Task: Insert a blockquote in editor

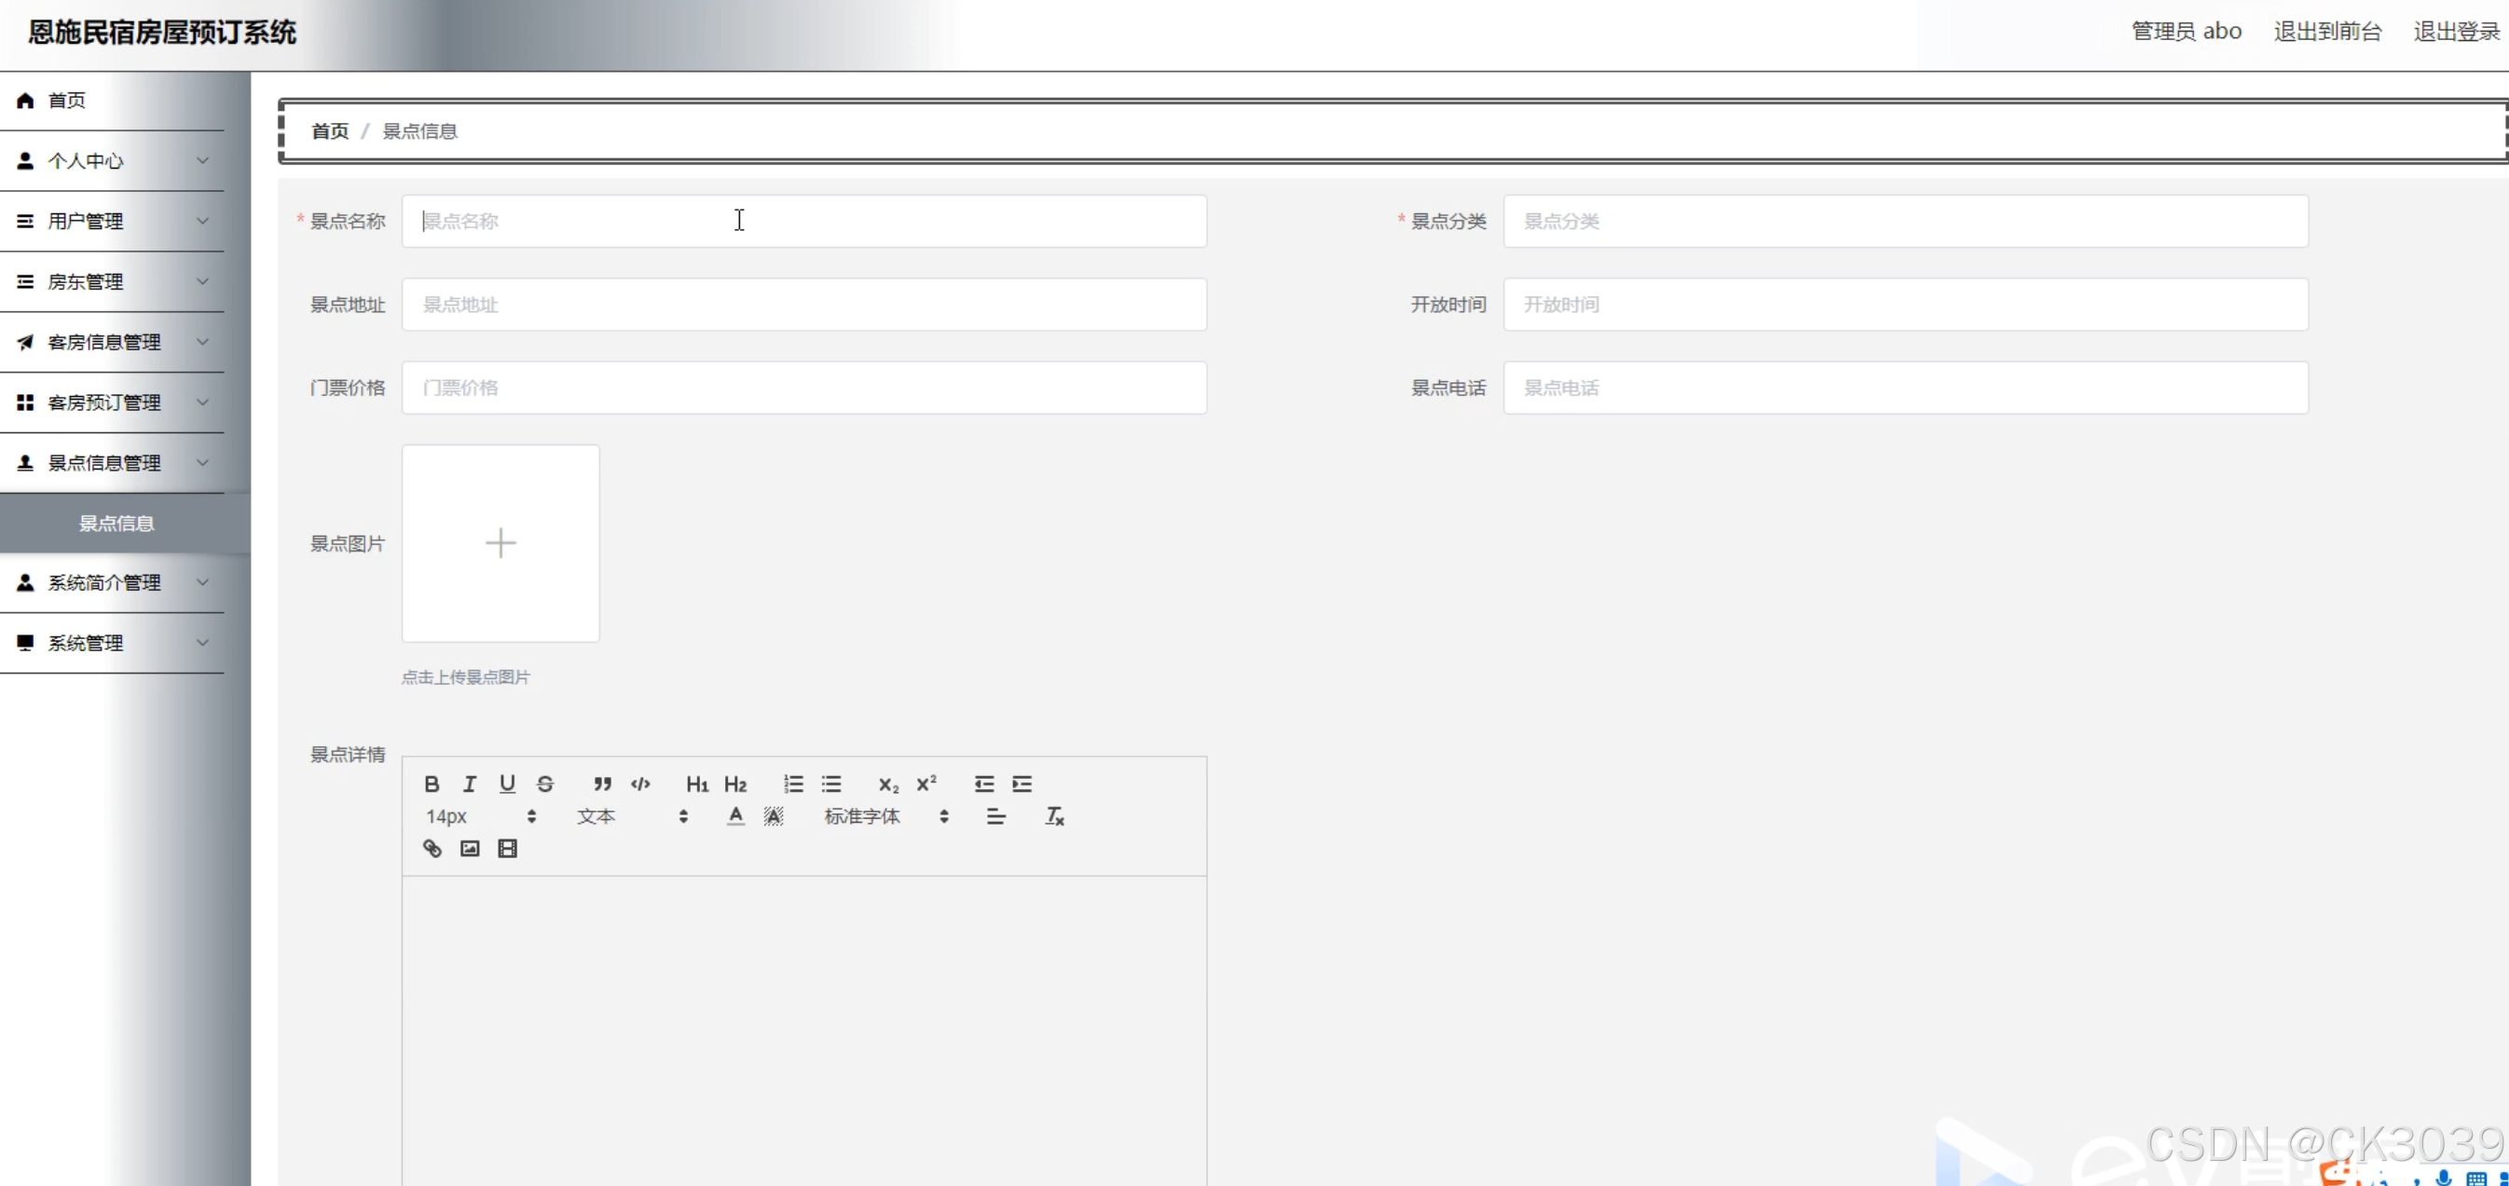Action: [602, 784]
